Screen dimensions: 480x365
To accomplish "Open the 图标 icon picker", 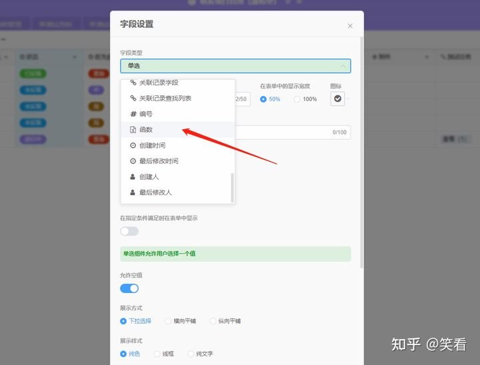I will click(337, 99).
